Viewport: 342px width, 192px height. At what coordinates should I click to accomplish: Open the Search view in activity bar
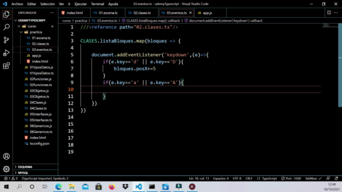tap(6, 27)
